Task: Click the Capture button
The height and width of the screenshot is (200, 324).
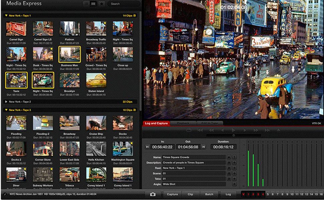Action: (172, 194)
